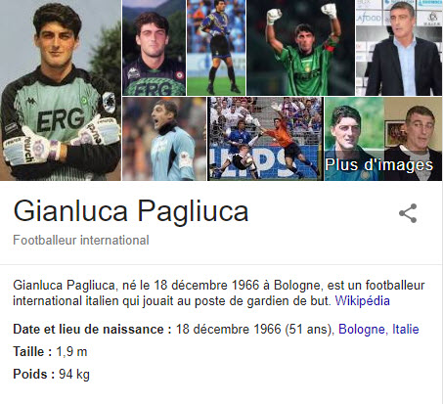Click the Gianluca Pagliuca heading
This screenshot has width=443, height=404.
coord(131,211)
